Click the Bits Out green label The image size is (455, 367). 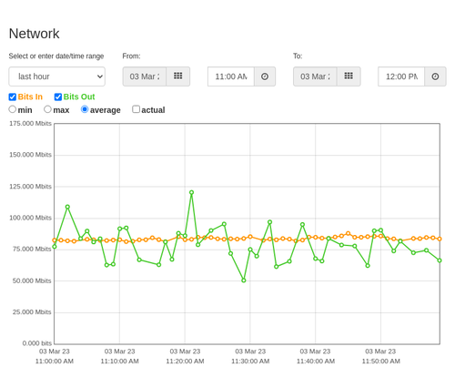pos(79,97)
